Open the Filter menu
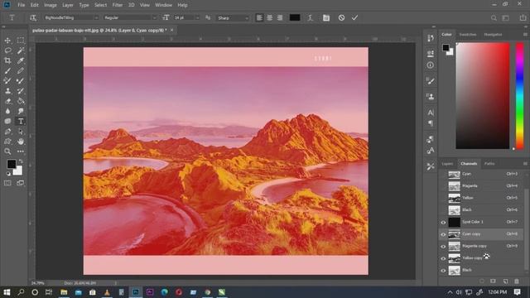The width and height of the screenshot is (530, 298). [x=118, y=5]
